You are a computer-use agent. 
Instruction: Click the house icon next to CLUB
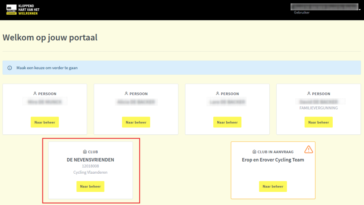tap(85, 151)
